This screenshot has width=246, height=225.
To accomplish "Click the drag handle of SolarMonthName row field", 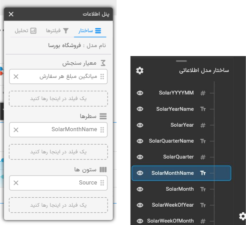I will [x=102, y=130].
